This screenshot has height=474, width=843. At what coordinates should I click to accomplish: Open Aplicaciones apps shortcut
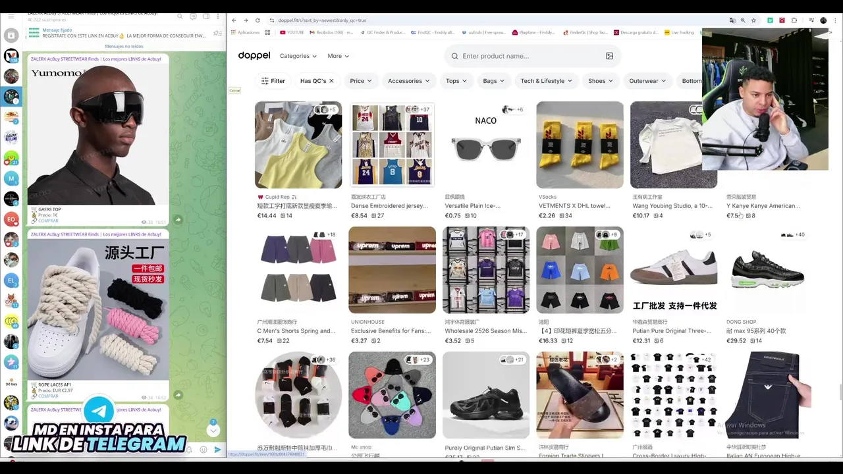pyautogui.click(x=245, y=32)
